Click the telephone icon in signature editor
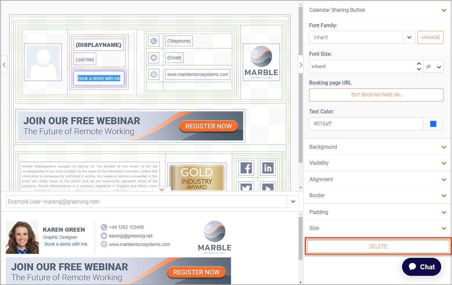 pyautogui.click(x=154, y=41)
